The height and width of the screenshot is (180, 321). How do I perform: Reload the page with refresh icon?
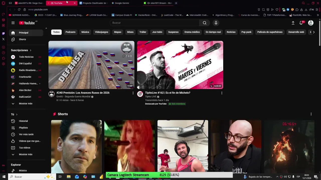tap(19, 9)
